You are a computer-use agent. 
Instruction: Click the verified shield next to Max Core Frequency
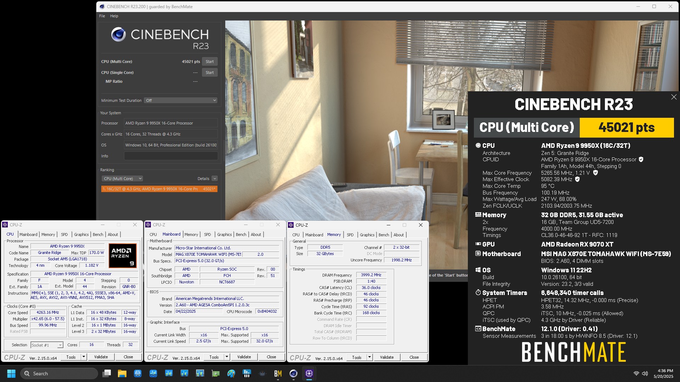595,173
